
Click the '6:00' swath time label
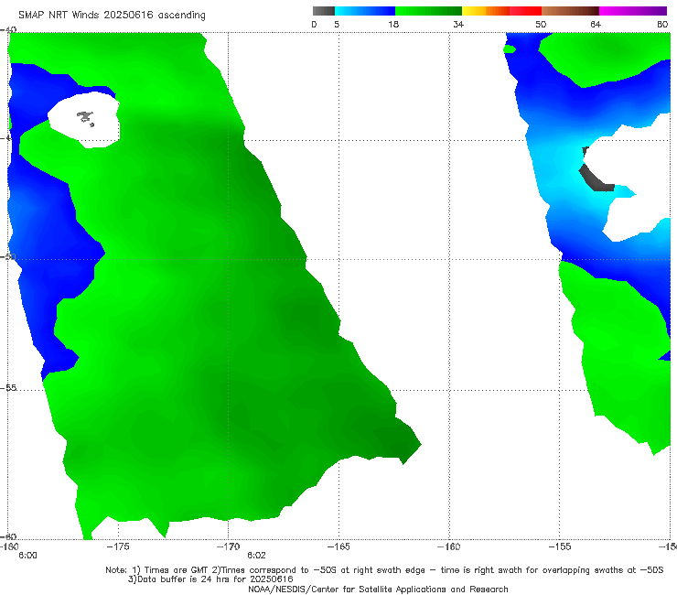(x=27, y=556)
